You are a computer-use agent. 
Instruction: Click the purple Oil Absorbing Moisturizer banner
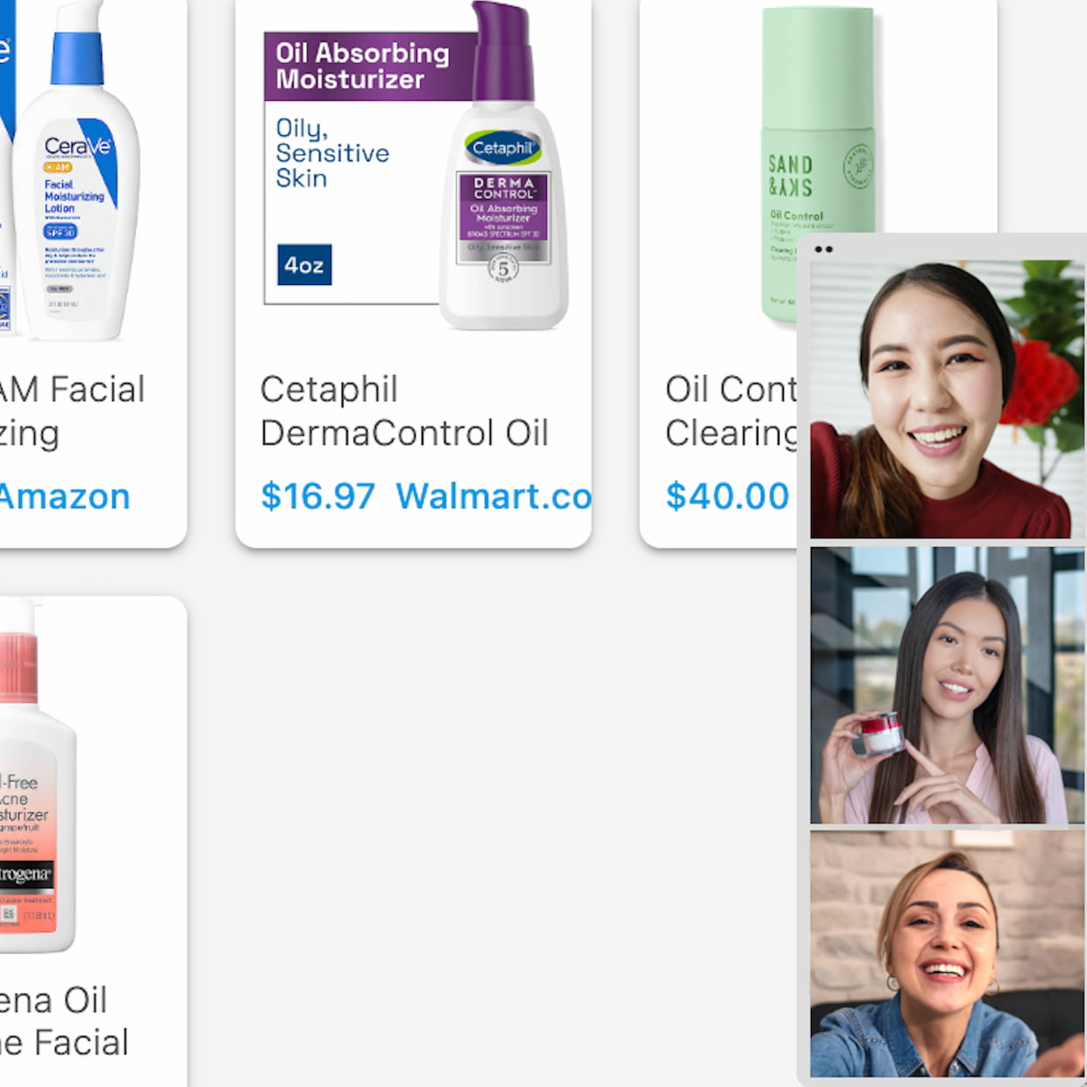[370, 66]
